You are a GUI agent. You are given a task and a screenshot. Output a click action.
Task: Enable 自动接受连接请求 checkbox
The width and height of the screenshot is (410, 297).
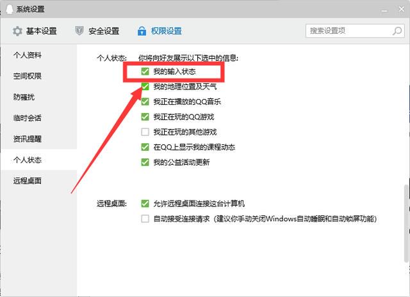(x=145, y=218)
